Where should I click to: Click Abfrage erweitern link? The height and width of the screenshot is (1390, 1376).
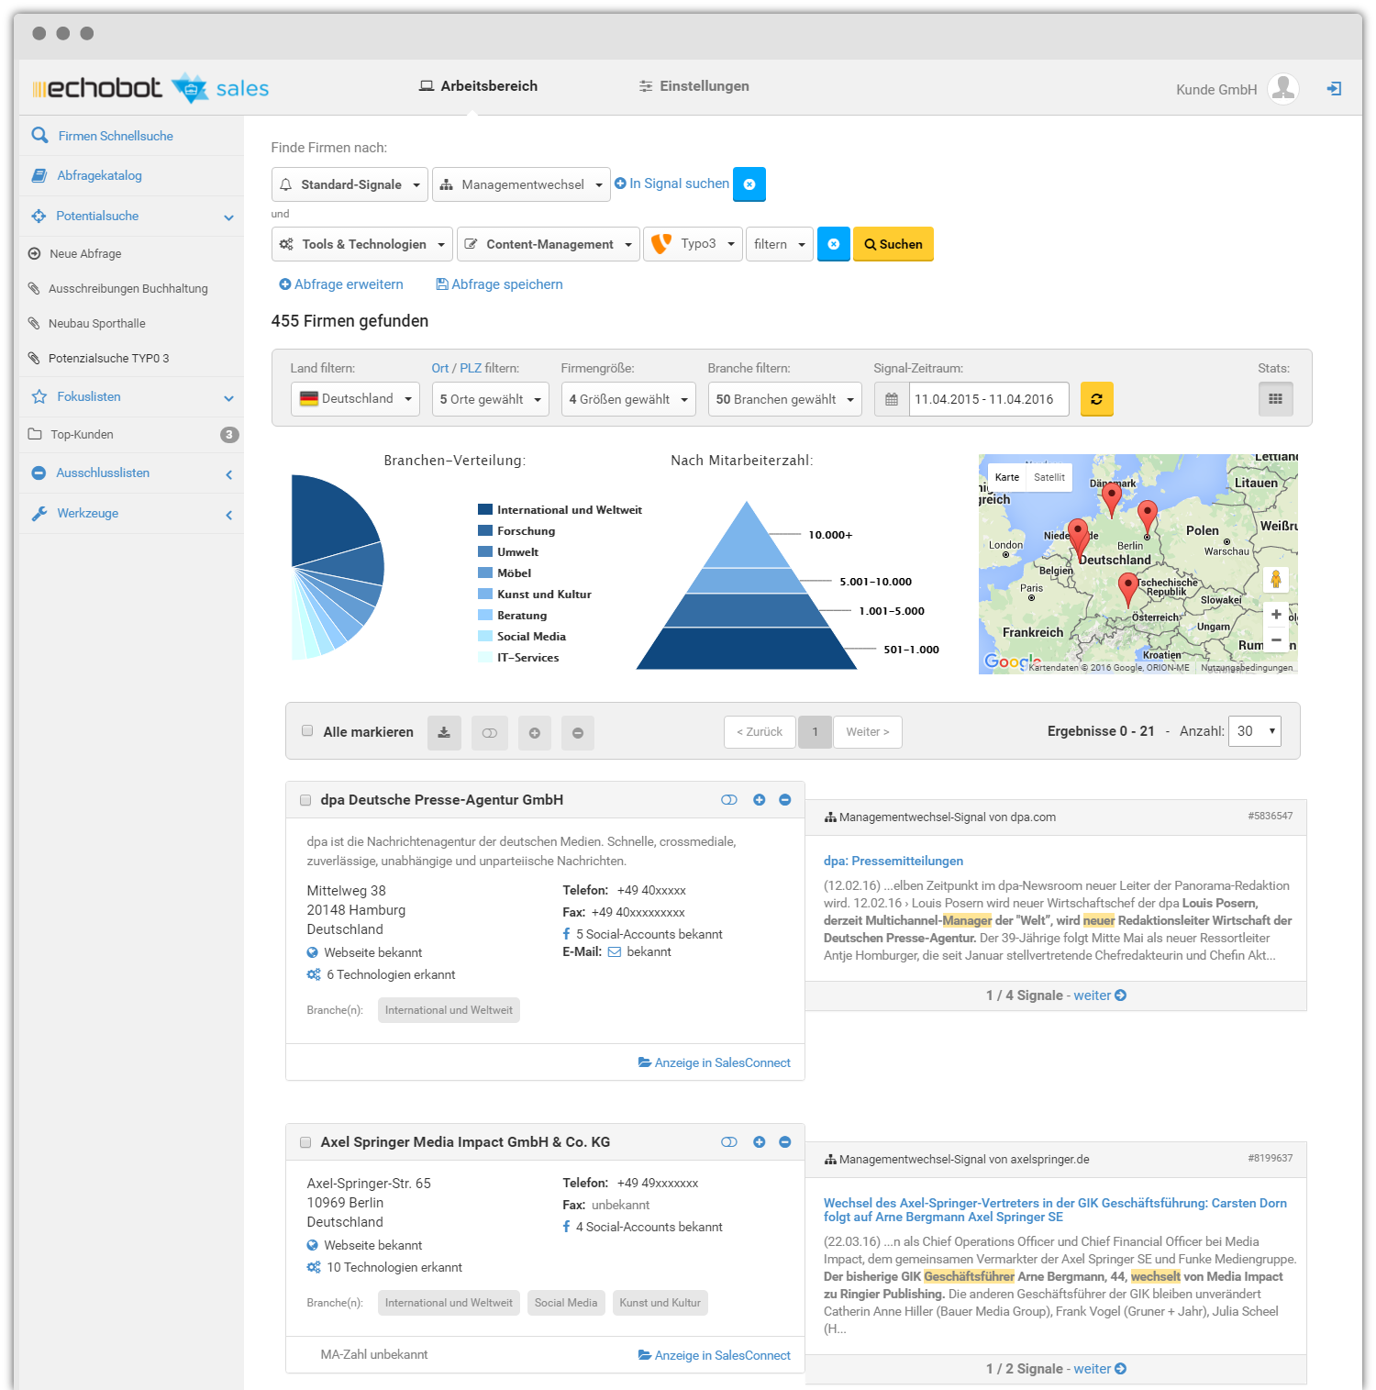tap(341, 284)
